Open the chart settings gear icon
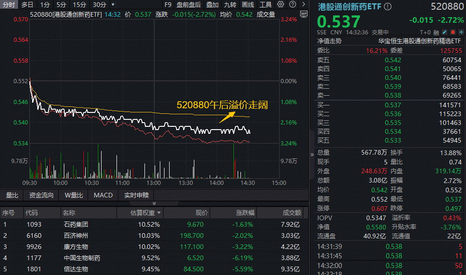466x275 pixels. click(281, 4)
